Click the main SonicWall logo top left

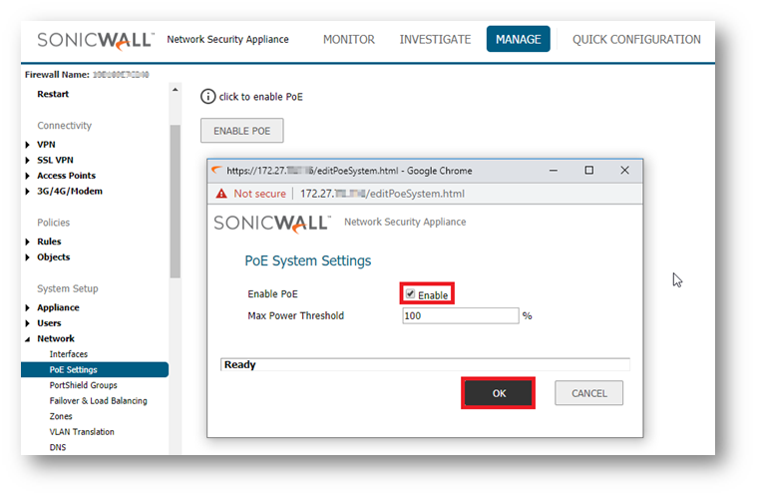pos(96,40)
